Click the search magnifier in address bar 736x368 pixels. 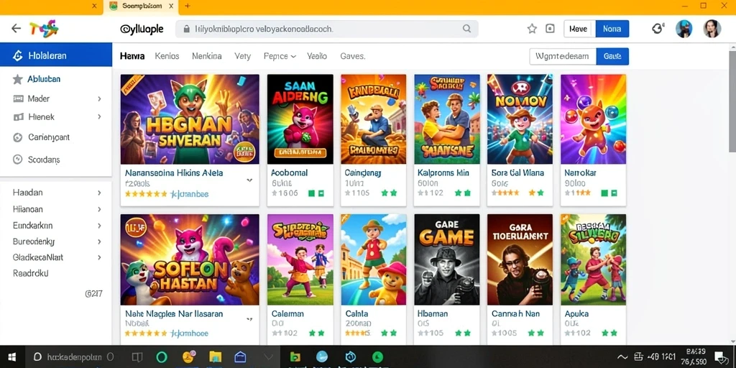coord(466,29)
